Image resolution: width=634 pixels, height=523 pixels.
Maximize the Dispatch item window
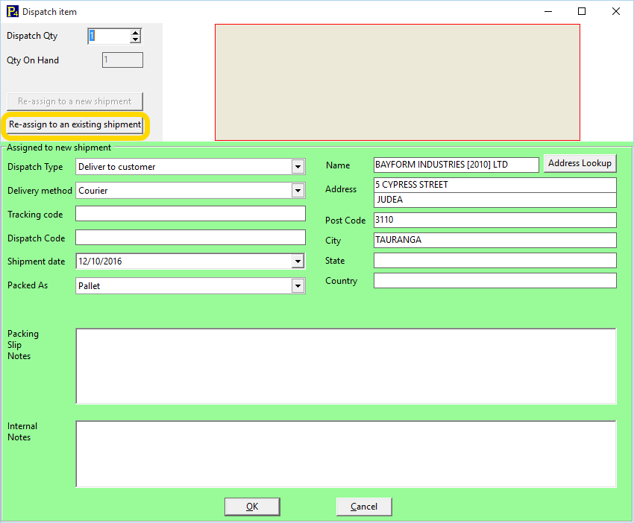click(x=582, y=11)
